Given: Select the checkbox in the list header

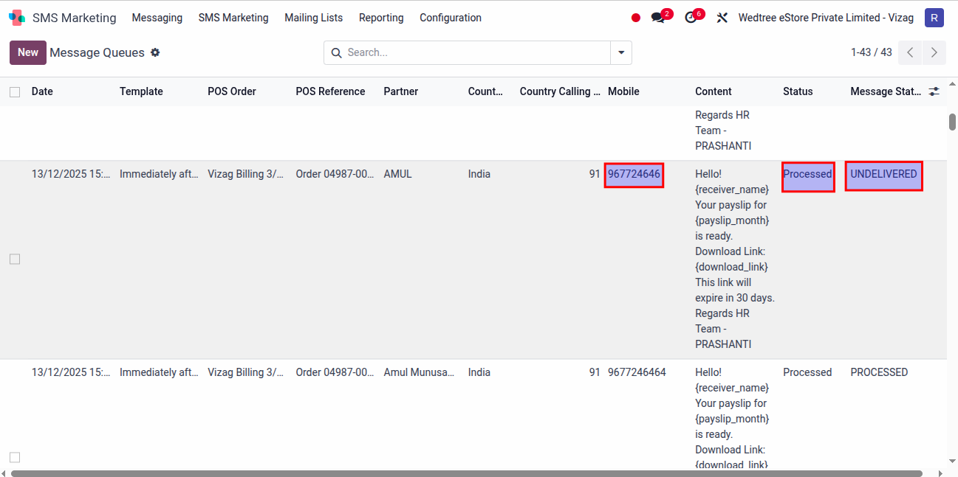Looking at the screenshot, I should click(x=13, y=91).
